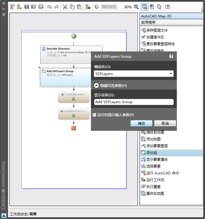
Task: Click the red stop node in the workflow
Action: (x=73, y=128)
